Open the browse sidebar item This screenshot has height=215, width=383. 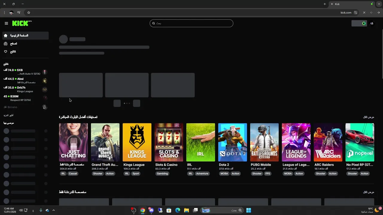(x=25, y=44)
